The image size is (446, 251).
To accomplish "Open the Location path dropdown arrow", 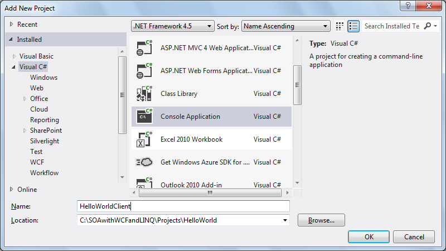I will click(285, 220).
